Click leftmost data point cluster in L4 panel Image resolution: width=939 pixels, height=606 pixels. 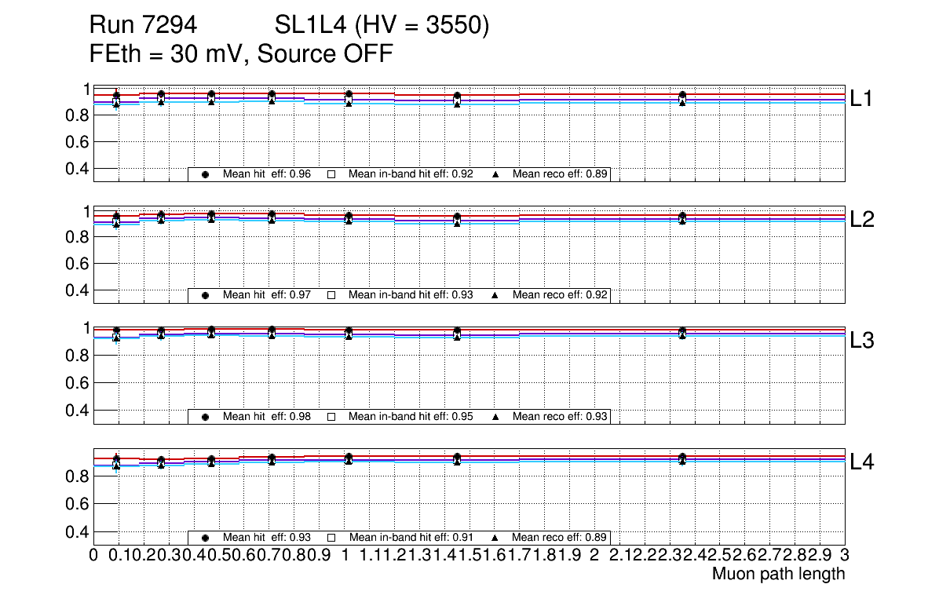pos(116,462)
